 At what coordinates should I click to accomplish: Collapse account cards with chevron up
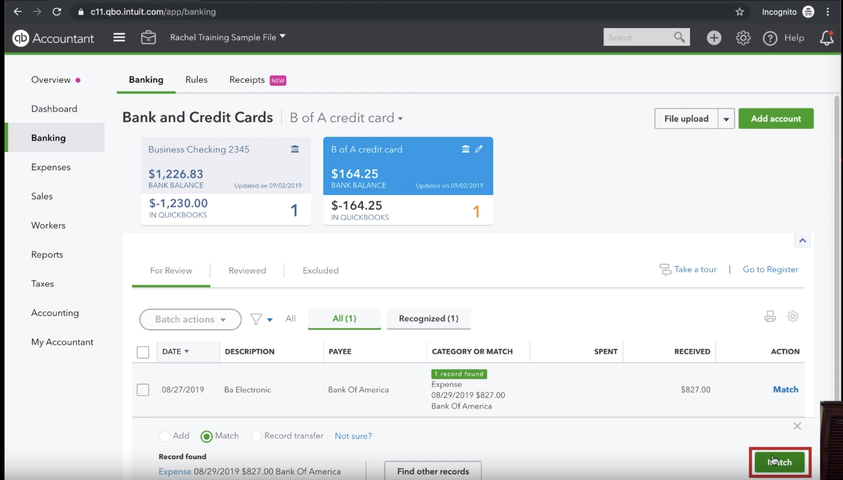click(802, 240)
